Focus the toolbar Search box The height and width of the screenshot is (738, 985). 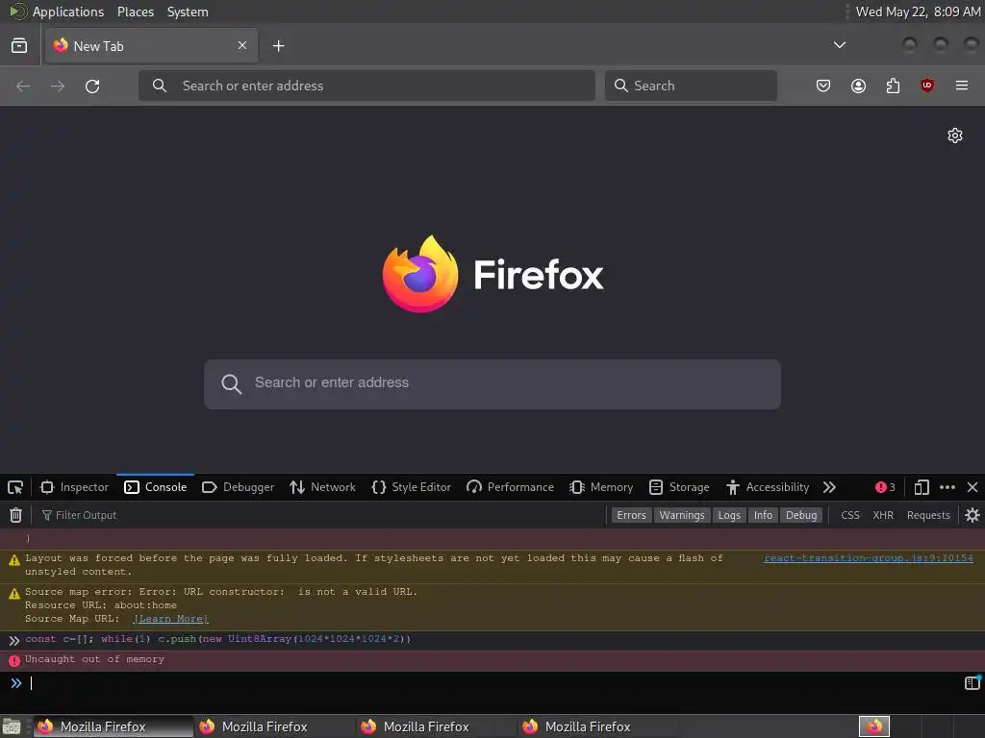point(691,86)
